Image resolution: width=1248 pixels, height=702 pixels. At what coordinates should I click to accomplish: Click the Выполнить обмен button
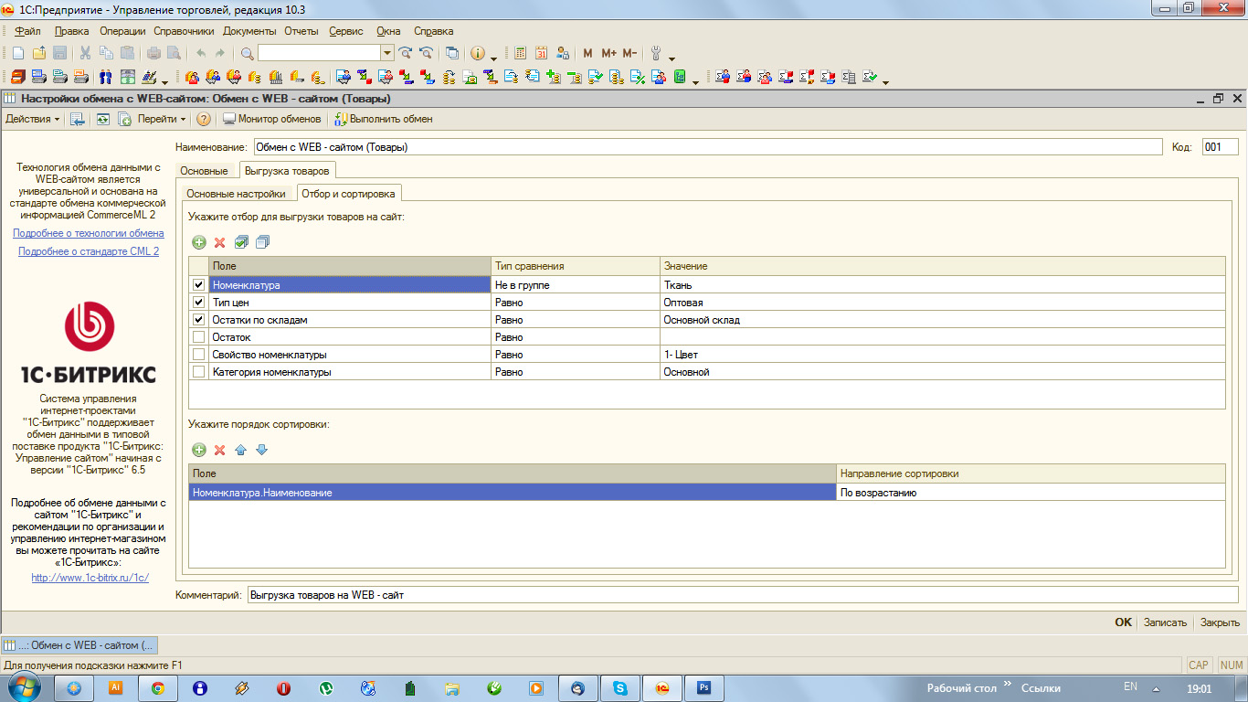(383, 119)
